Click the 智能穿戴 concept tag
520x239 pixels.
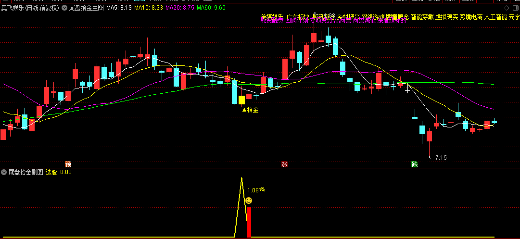click(x=422, y=17)
